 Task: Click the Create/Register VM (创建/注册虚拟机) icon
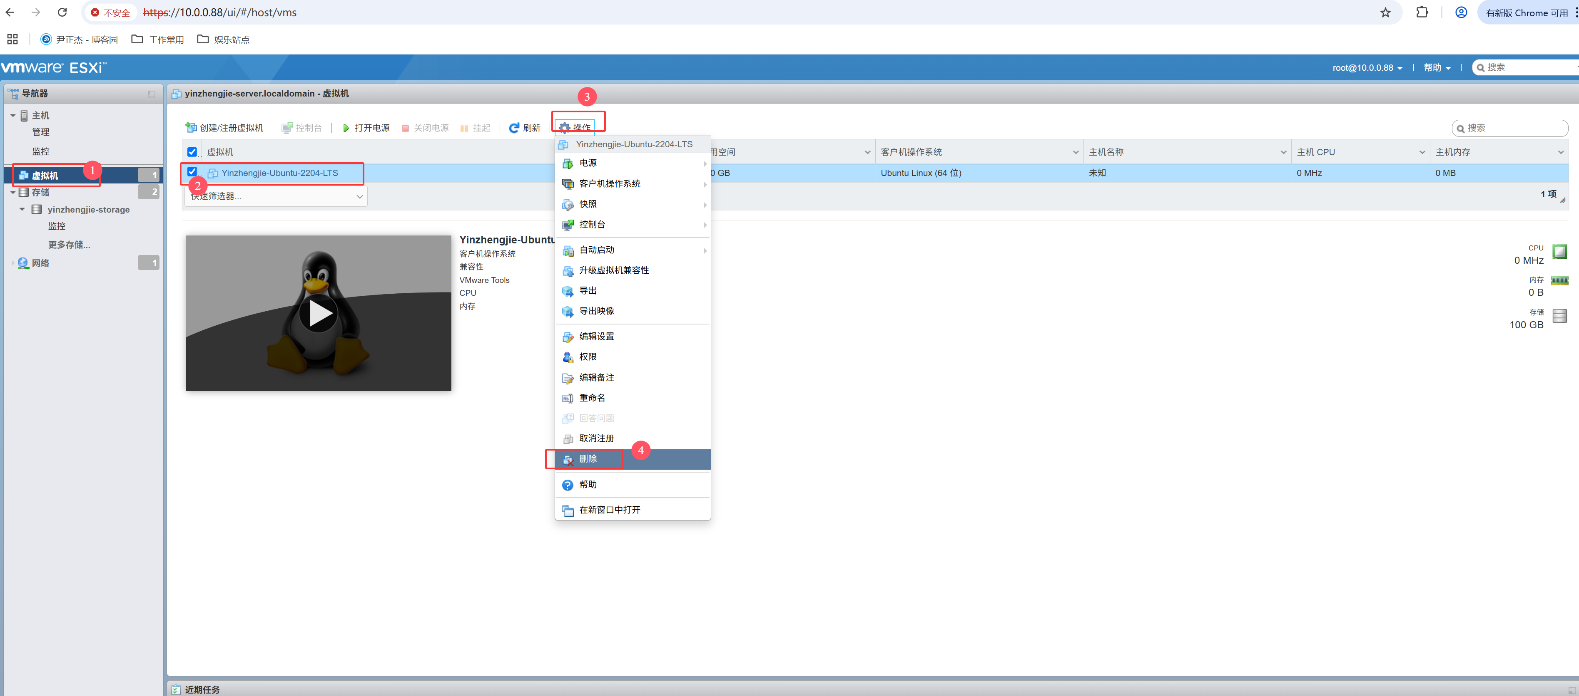[191, 128]
